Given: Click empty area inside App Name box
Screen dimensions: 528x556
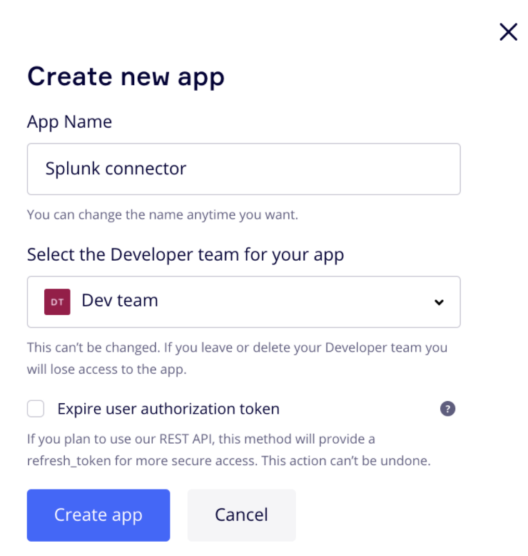Looking at the screenshot, I should pyautogui.click(x=319, y=169).
